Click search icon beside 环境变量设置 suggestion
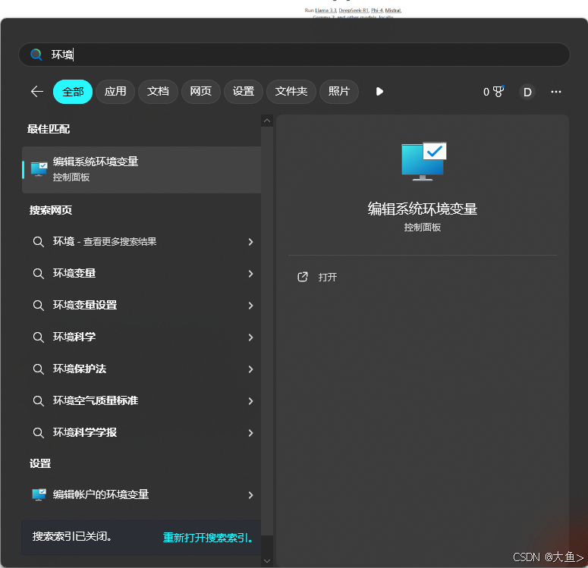The height and width of the screenshot is (568, 588). coord(38,305)
